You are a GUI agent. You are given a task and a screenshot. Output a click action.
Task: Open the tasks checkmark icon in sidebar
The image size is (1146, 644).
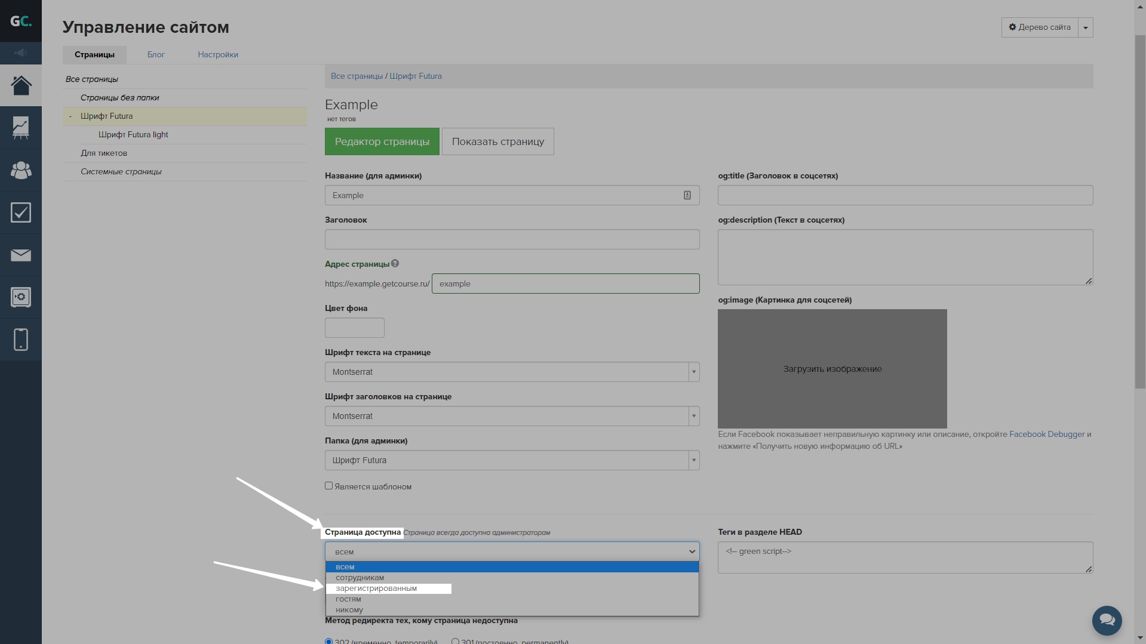pyautogui.click(x=21, y=212)
